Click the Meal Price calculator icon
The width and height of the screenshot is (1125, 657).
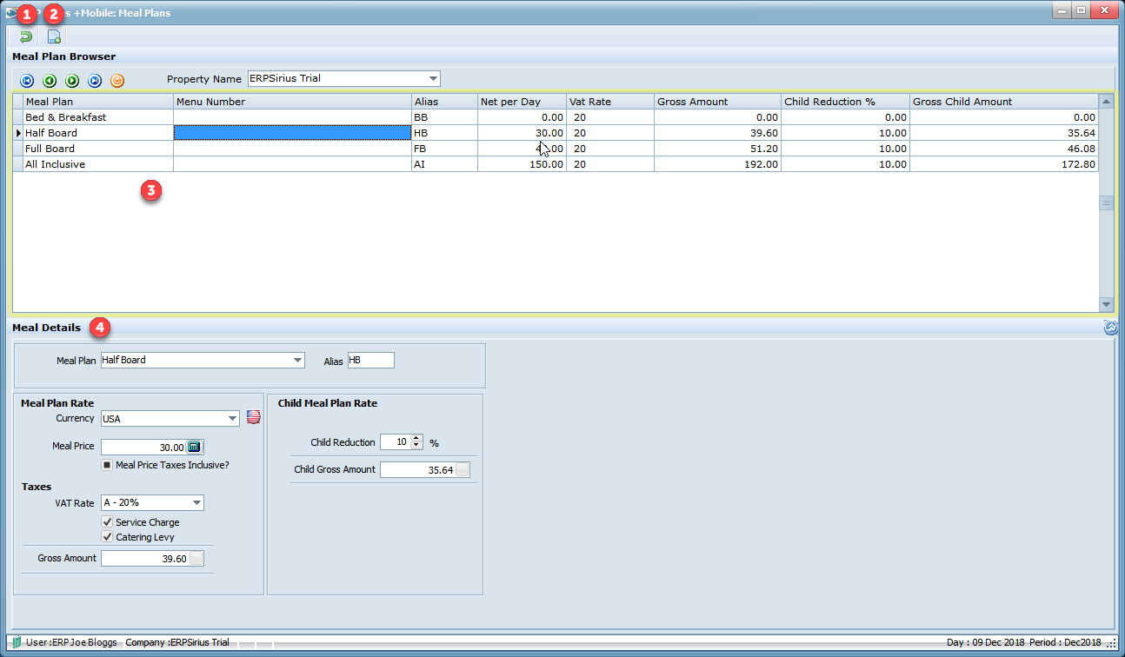point(195,447)
